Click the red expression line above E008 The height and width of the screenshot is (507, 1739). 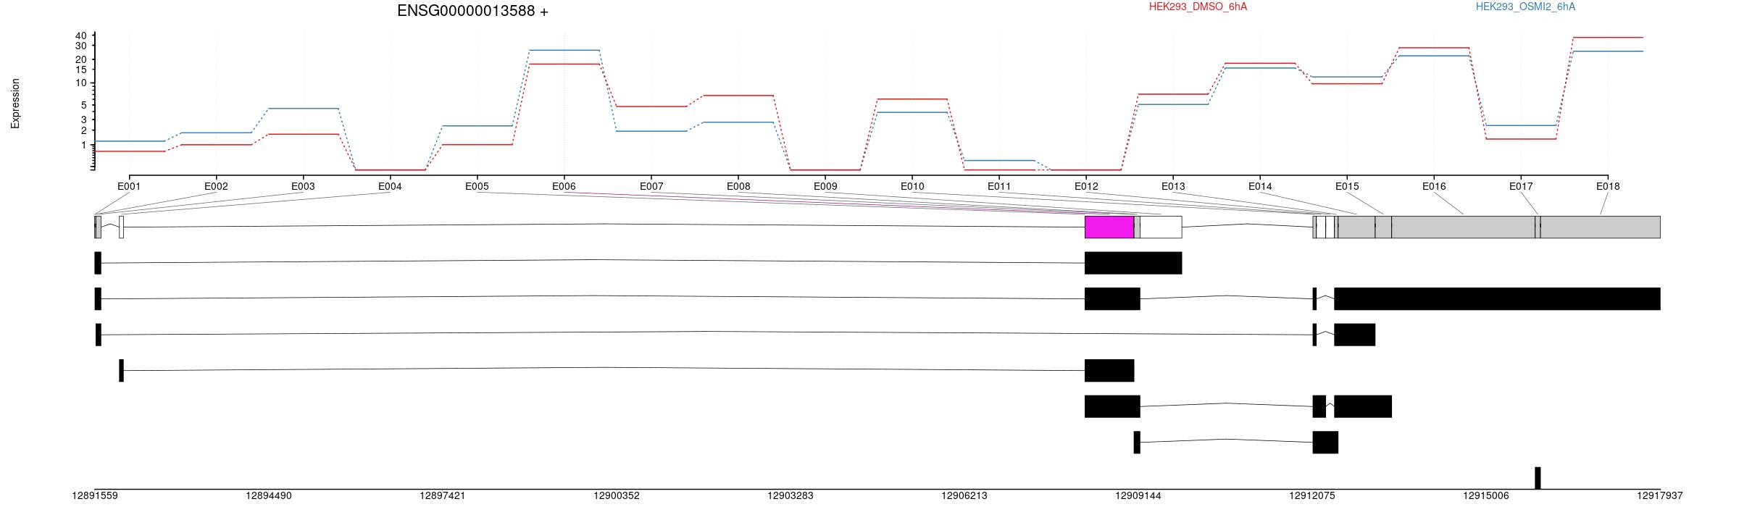point(738,95)
